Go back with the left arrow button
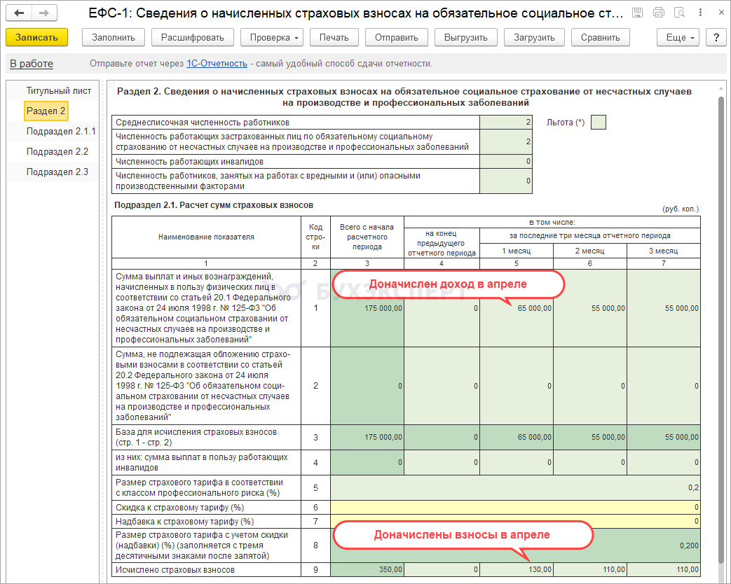This screenshot has width=731, height=584. coord(19,13)
